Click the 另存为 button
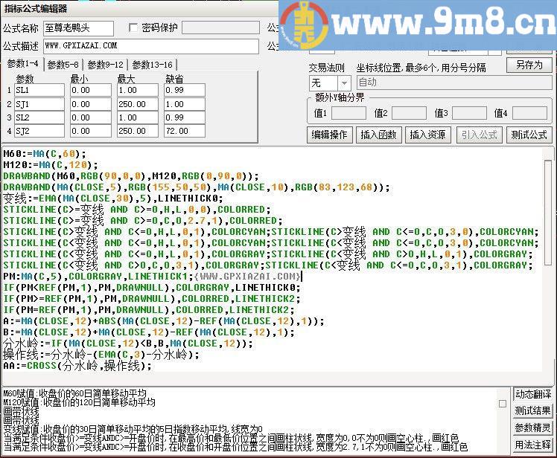 click(529, 65)
